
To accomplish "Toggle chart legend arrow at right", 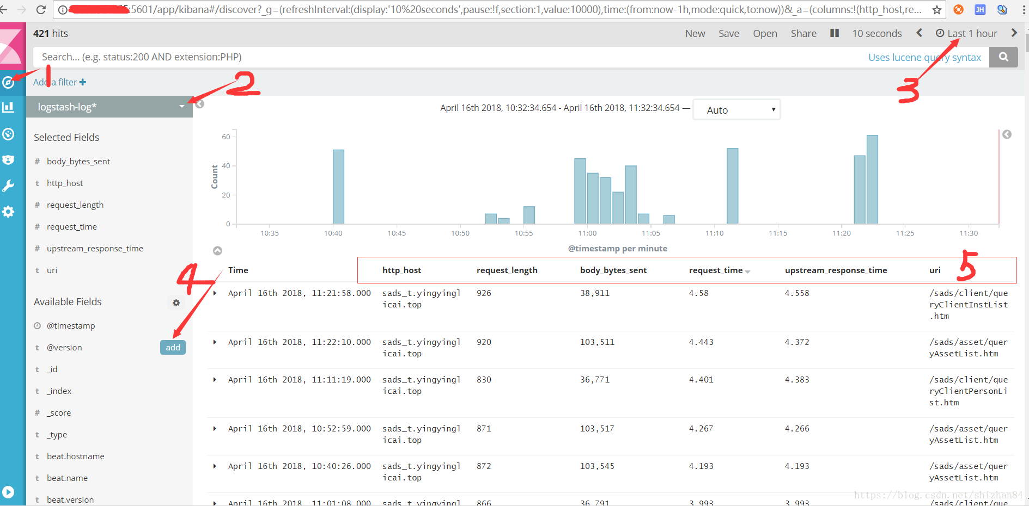I will pos(1007,134).
